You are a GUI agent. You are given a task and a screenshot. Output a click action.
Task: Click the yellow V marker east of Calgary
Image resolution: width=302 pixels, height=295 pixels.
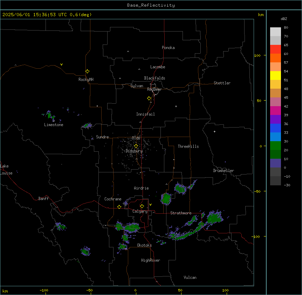(150, 205)
